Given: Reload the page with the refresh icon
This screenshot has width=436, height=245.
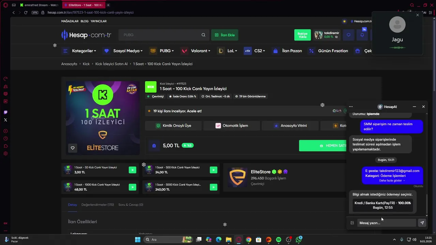Looking at the screenshot, I should click(26, 13).
